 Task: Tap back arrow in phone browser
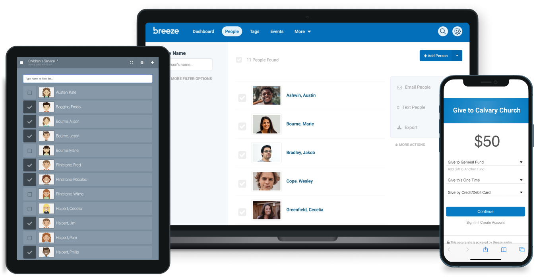point(449,250)
